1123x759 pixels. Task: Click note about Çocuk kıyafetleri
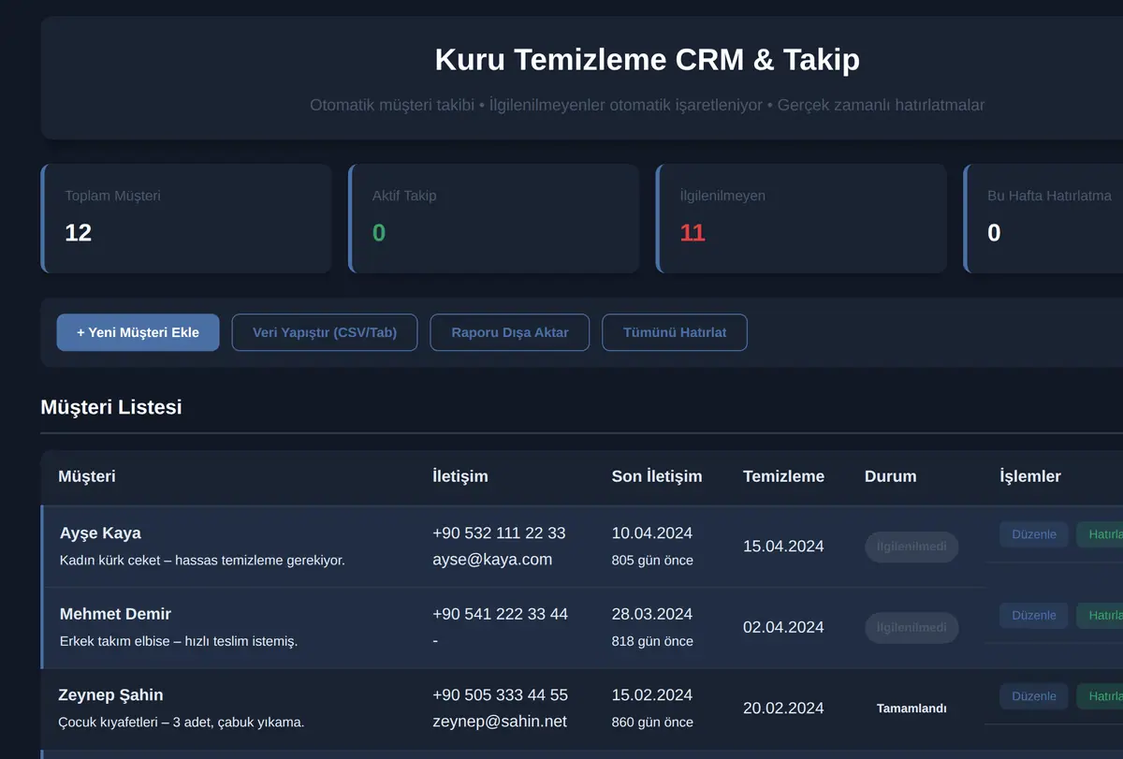pos(182,723)
